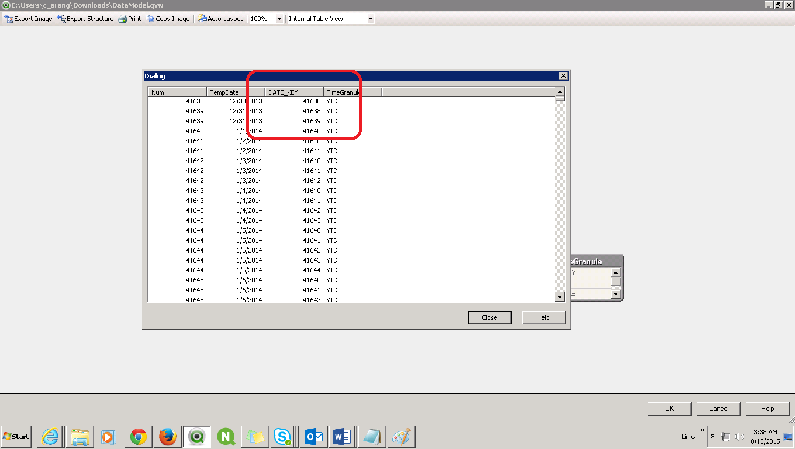Open Microsoft Word from the taskbar
Screen dimensions: 795x449
point(342,437)
